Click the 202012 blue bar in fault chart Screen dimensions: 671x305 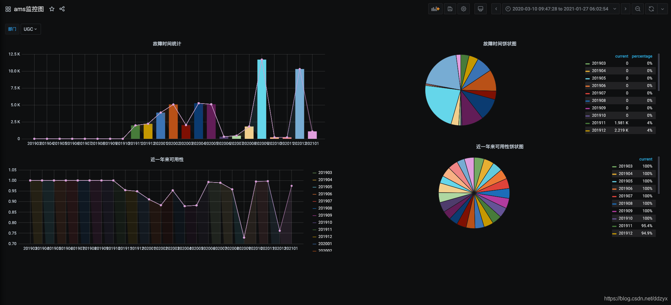(300, 104)
